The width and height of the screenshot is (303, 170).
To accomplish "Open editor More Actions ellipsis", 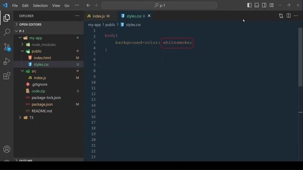I will pyautogui.click(x=296, y=16).
